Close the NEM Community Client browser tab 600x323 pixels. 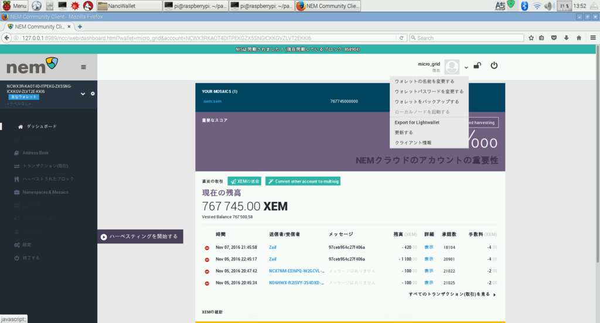click(x=69, y=26)
